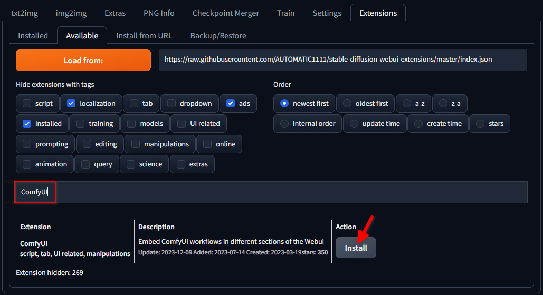
Task: Tick the online tag checkbox
Action: point(207,144)
